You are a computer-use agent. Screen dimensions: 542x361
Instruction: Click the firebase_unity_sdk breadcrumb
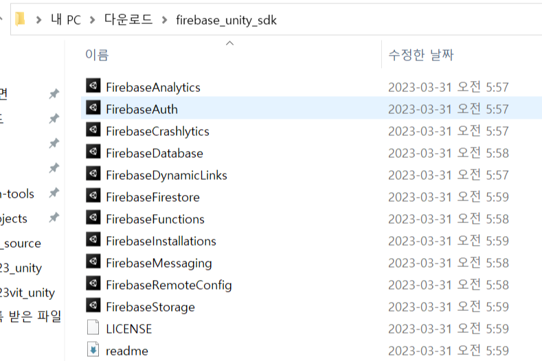pyautogui.click(x=226, y=21)
